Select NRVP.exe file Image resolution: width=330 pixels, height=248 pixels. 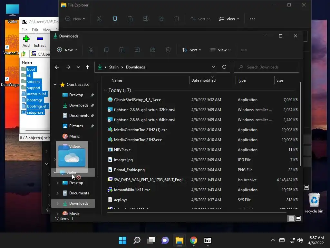point(122,150)
